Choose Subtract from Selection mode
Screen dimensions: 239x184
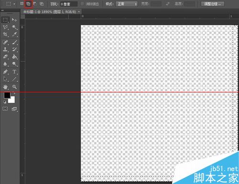point(35,4)
